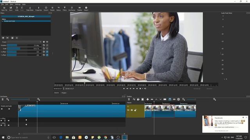Click the timeline Lift up-arrow icon

(156, 100)
